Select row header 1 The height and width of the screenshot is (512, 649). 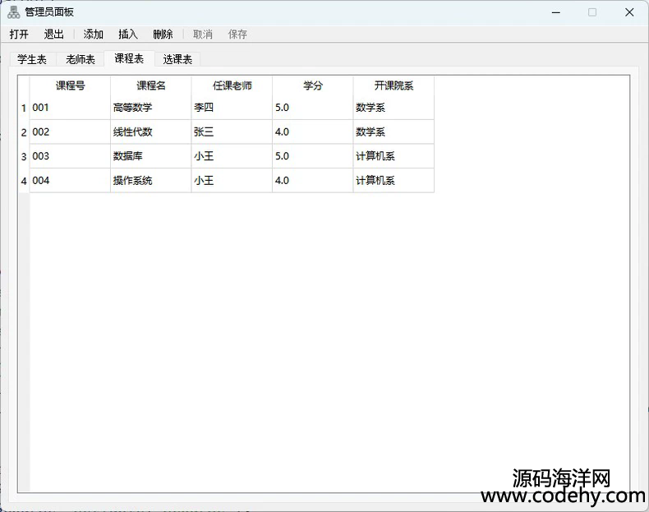(24, 108)
